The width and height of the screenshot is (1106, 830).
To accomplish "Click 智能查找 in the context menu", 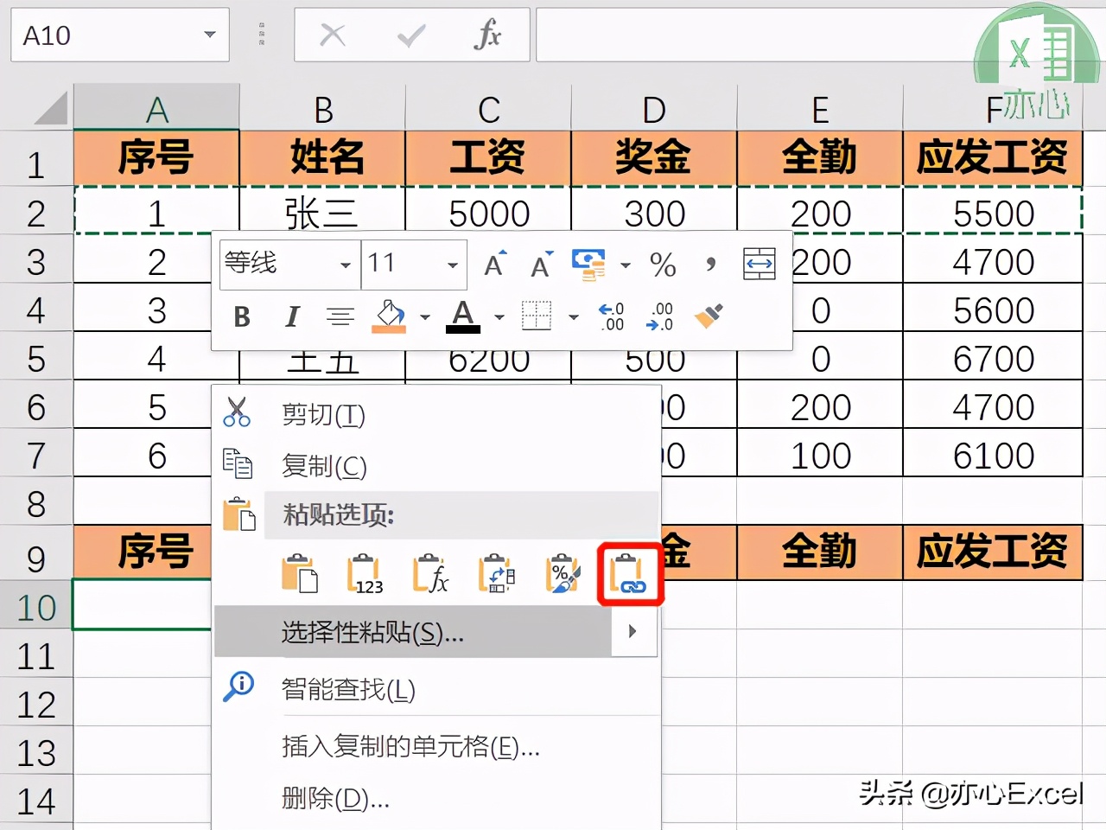I will (x=345, y=690).
